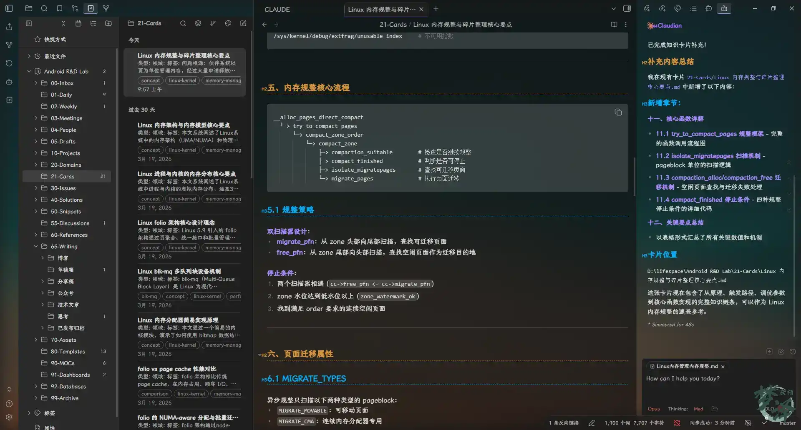
Task: Change the Thinking level from Med
Action: pyautogui.click(x=698, y=409)
